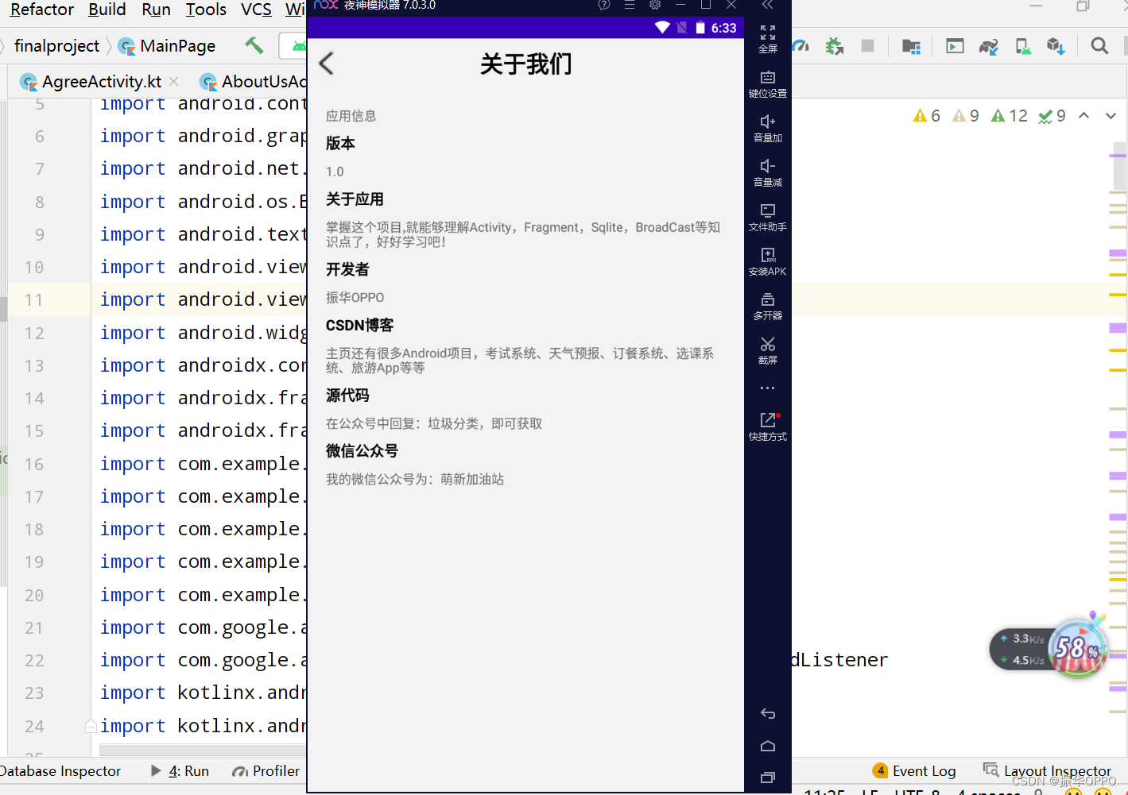Open the Run menu

(156, 10)
